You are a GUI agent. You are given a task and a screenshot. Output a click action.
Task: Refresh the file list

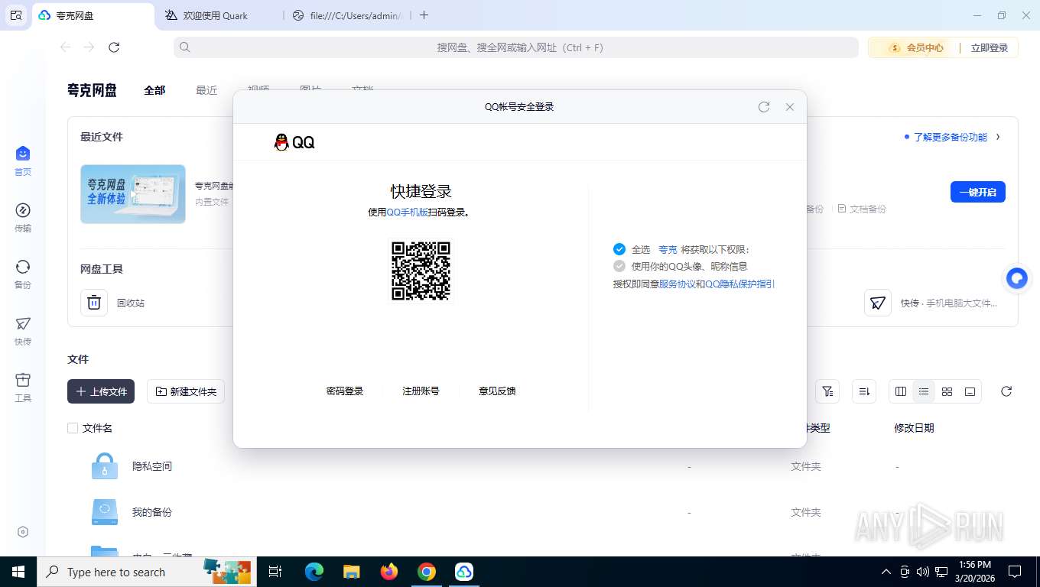pos(1006,391)
